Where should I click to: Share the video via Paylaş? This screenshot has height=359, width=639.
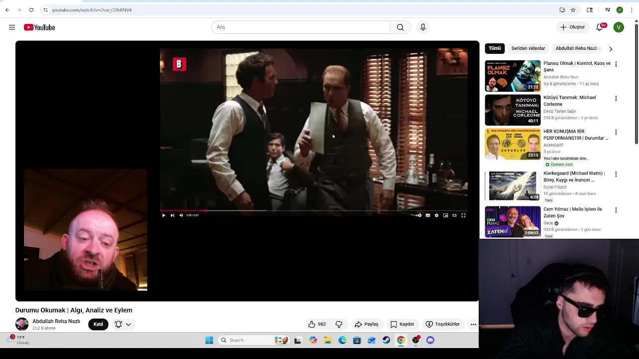point(366,324)
